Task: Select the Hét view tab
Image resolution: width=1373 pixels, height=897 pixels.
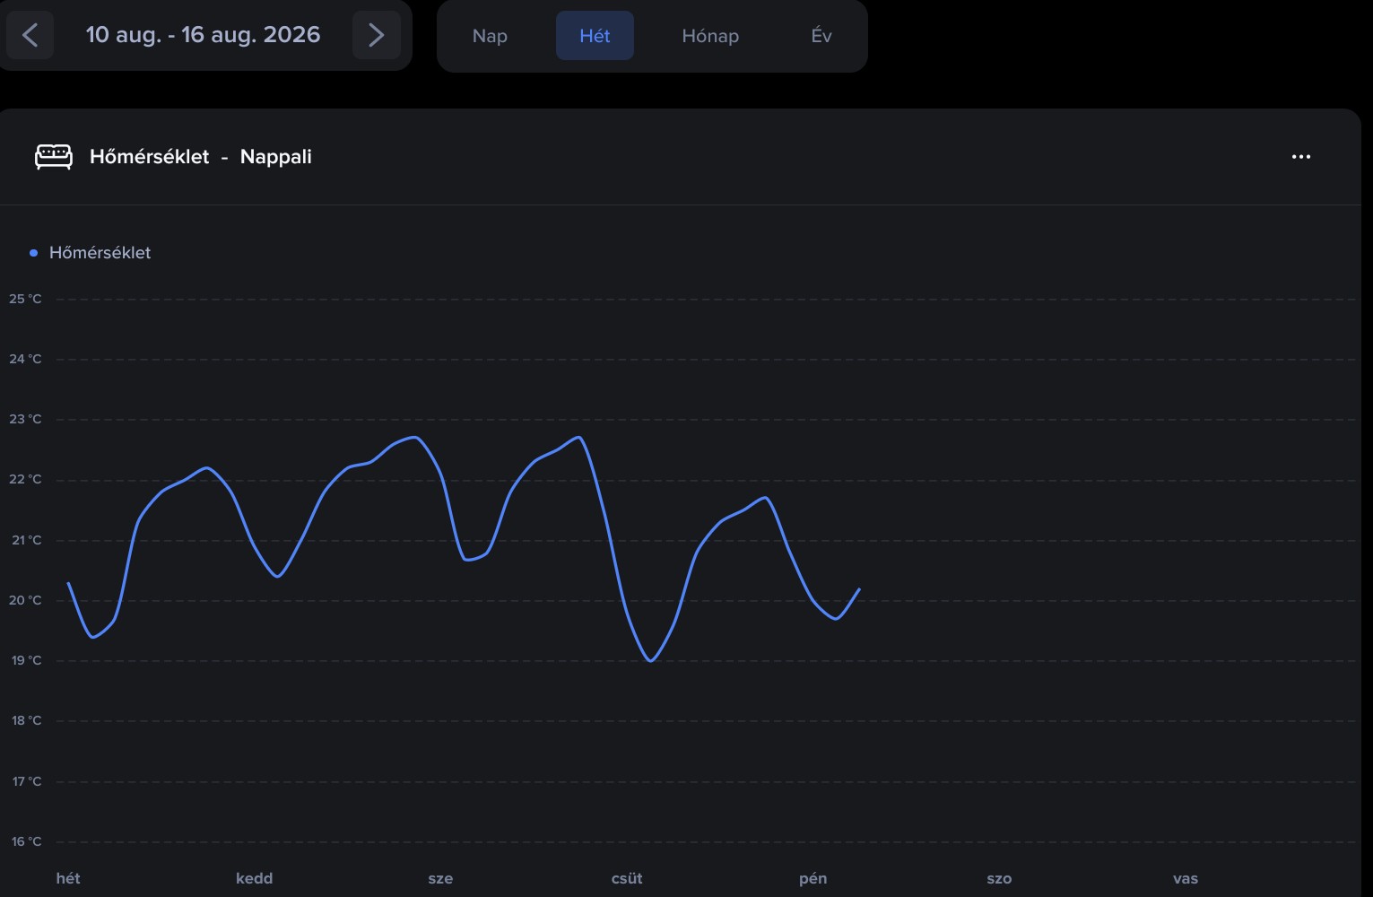Action: click(x=595, y=36)
